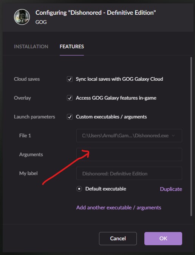Add another executable / arguments link
The image size is (195, 255).
click(x=119, y=208)
